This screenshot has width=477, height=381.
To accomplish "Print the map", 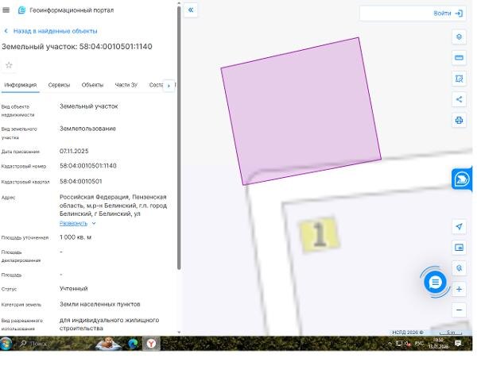I will (x=459, y=121).
